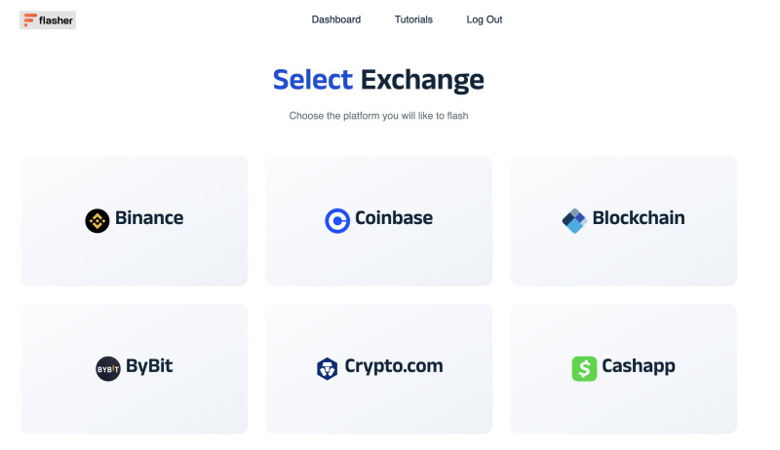Click the ByBit round logo icon
Screen dimensions: 780x450
(x=108, y=369)
